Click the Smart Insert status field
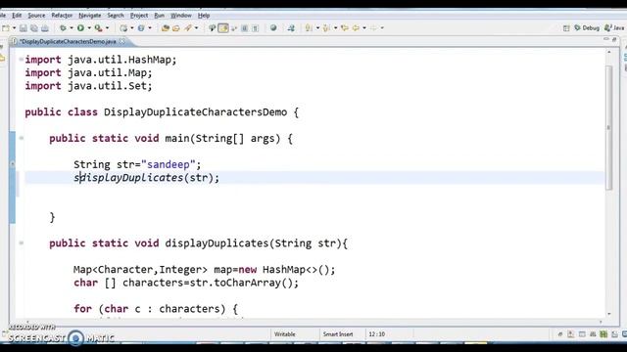This screenshot has height=352, width=627. pos(338,334)
